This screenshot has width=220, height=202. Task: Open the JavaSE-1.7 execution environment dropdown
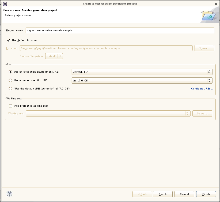142,72
